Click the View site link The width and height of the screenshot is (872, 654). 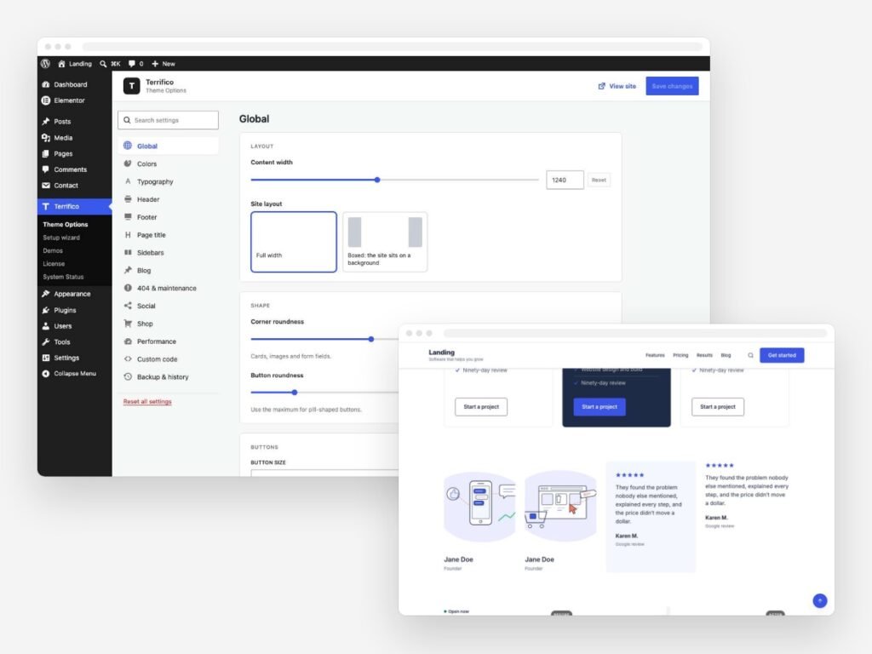tap(617, 86)
